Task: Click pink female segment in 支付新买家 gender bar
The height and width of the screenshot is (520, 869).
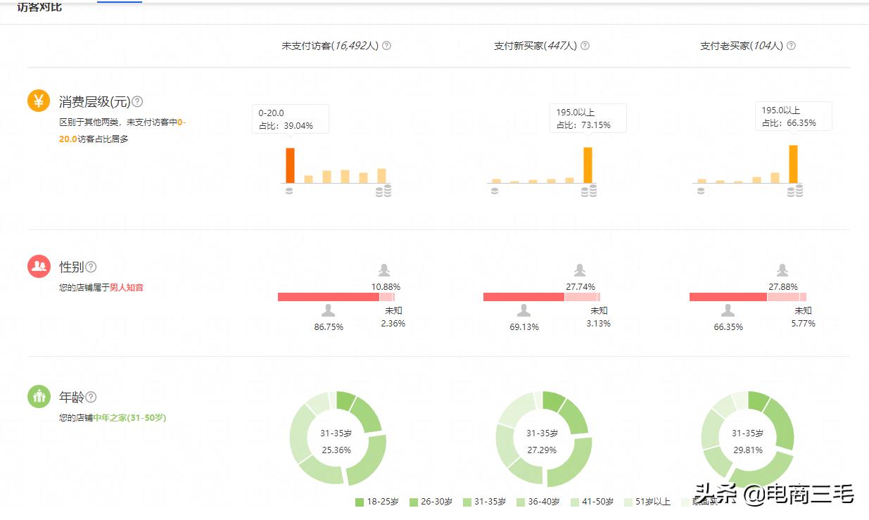Action: [x=581, y=297]
